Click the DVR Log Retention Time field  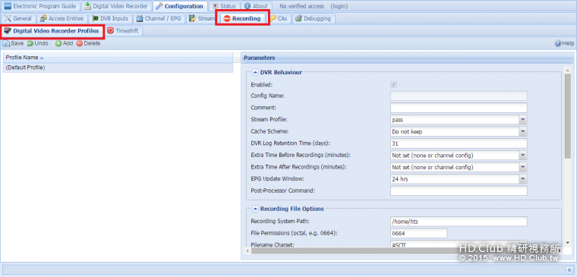[459, 143]
